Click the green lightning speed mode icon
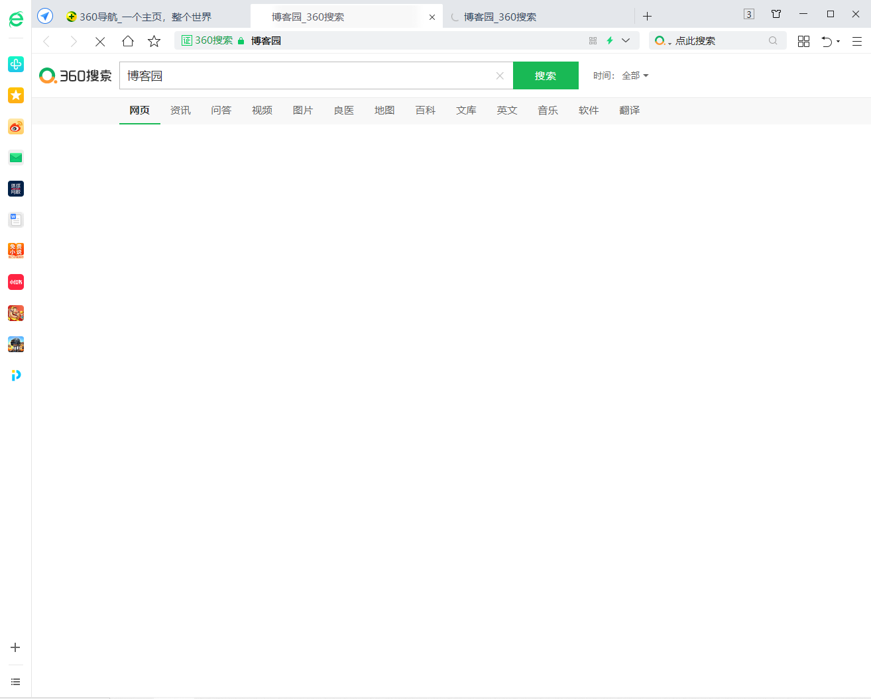 pyautogui.click(x=610, y=40)
